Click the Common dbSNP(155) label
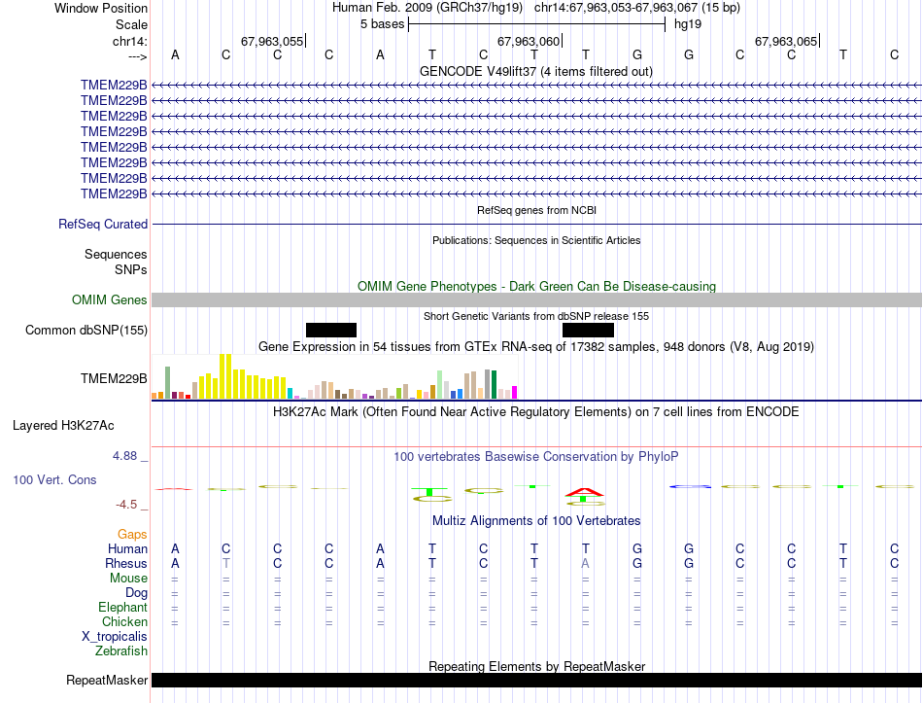923x703 pixels. pyautogui.click(x=85, y=330)
